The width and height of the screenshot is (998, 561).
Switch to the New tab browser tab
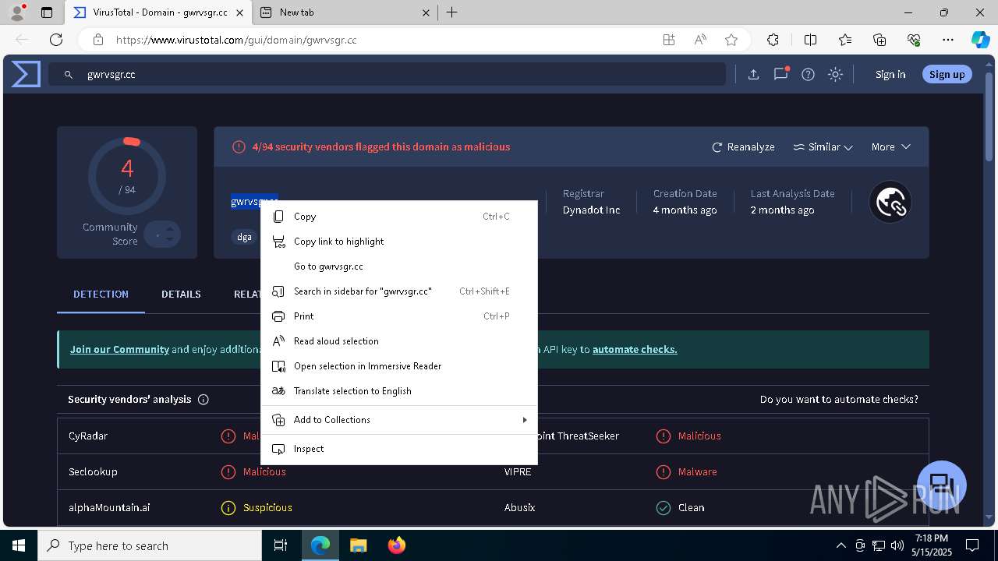pyautogui.click(x=345, y=12)
